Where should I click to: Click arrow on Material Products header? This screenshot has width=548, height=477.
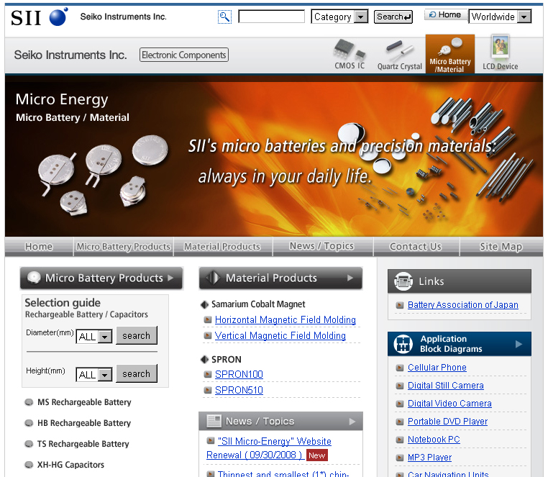(350, 278)
